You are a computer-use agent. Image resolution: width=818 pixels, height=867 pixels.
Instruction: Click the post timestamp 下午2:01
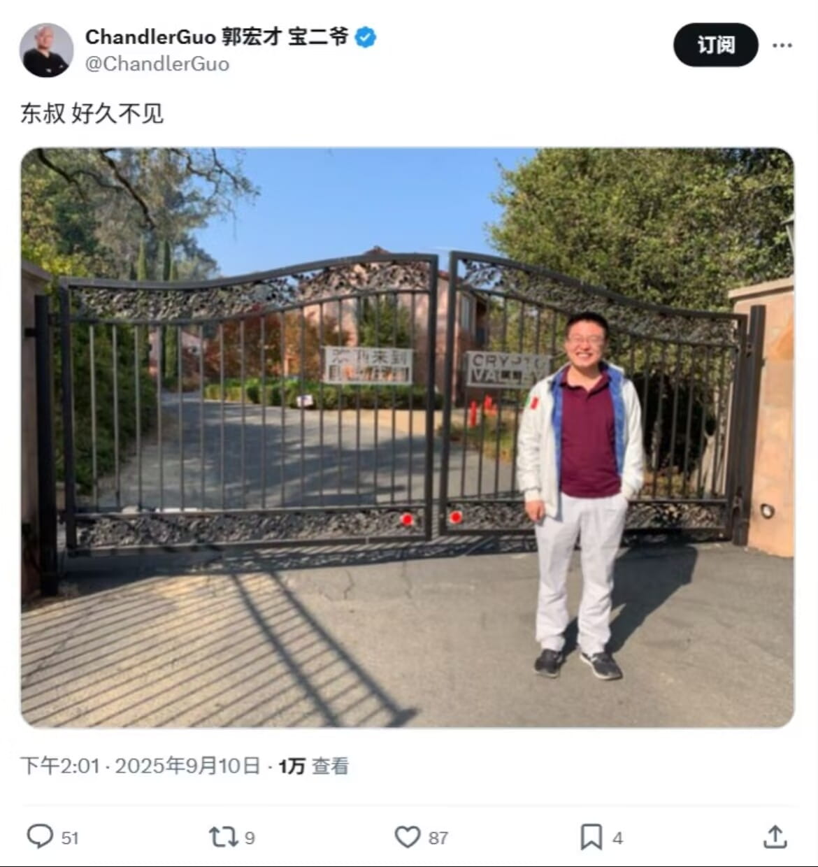pyautogui.click(x=60, y=766)
